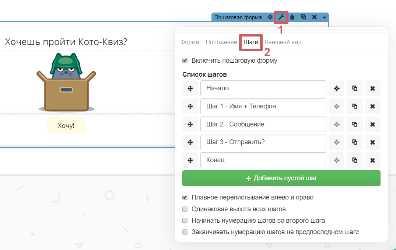
Task: Click 'Добавить пустой шаг' green button
Action: [x=281, y=178]
